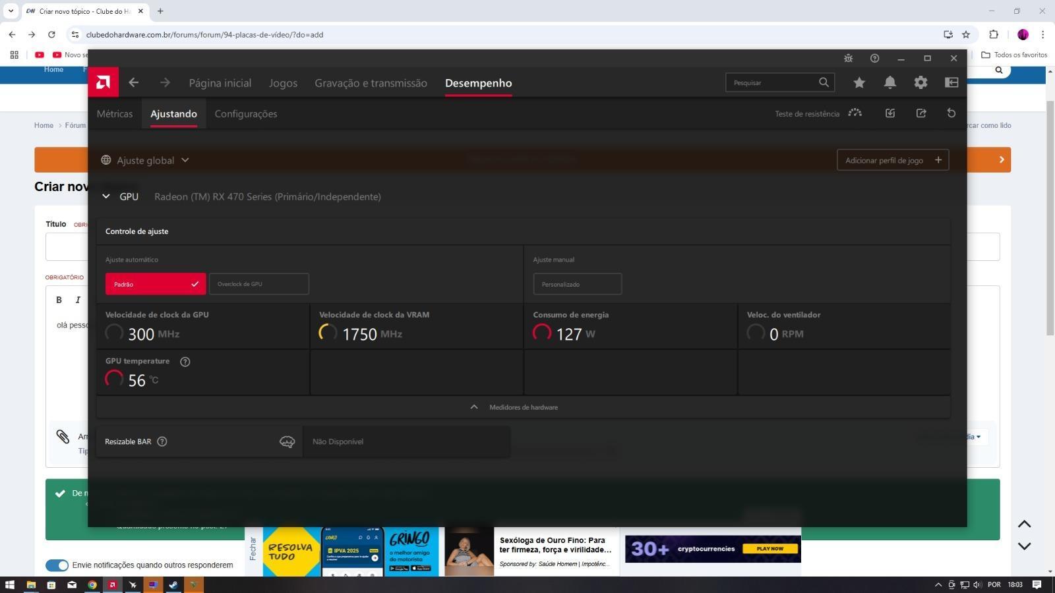The width and height of the screenshot is (1055, 593).
Task: Open Todos os favoritos bookmarks folder
Action: (x=1014, y=55)
